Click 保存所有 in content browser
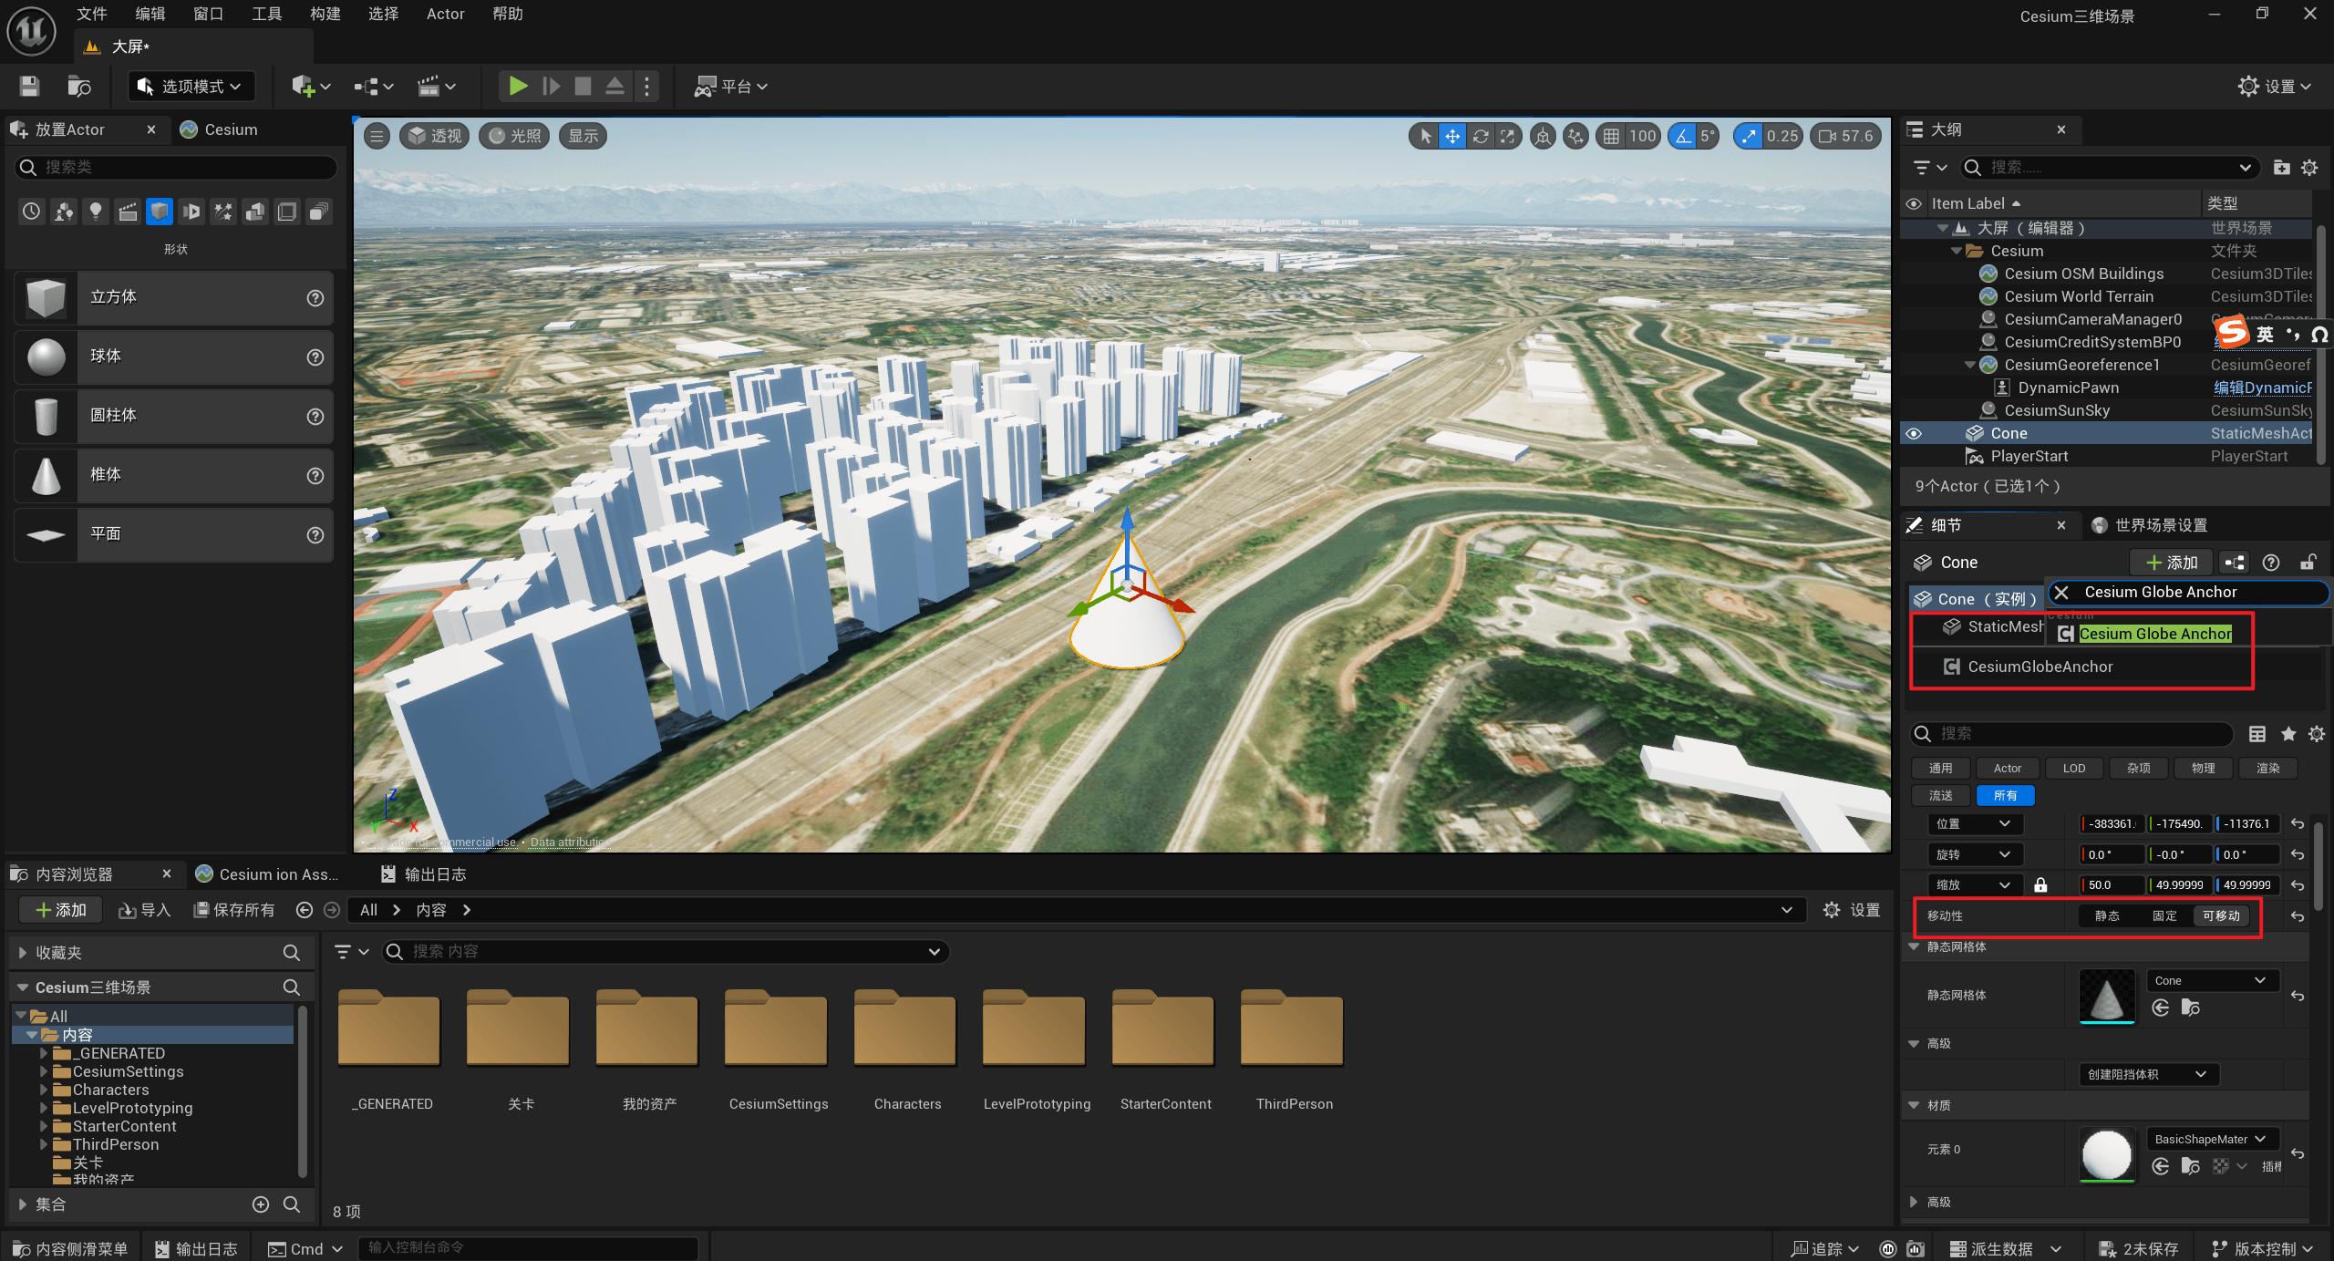Image resolution: width=2334 pixels, height=1261 pixels. [234, 910]
